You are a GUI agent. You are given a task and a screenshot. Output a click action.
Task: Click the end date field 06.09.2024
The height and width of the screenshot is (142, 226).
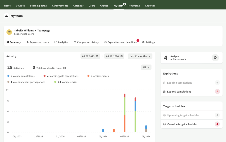114,56
